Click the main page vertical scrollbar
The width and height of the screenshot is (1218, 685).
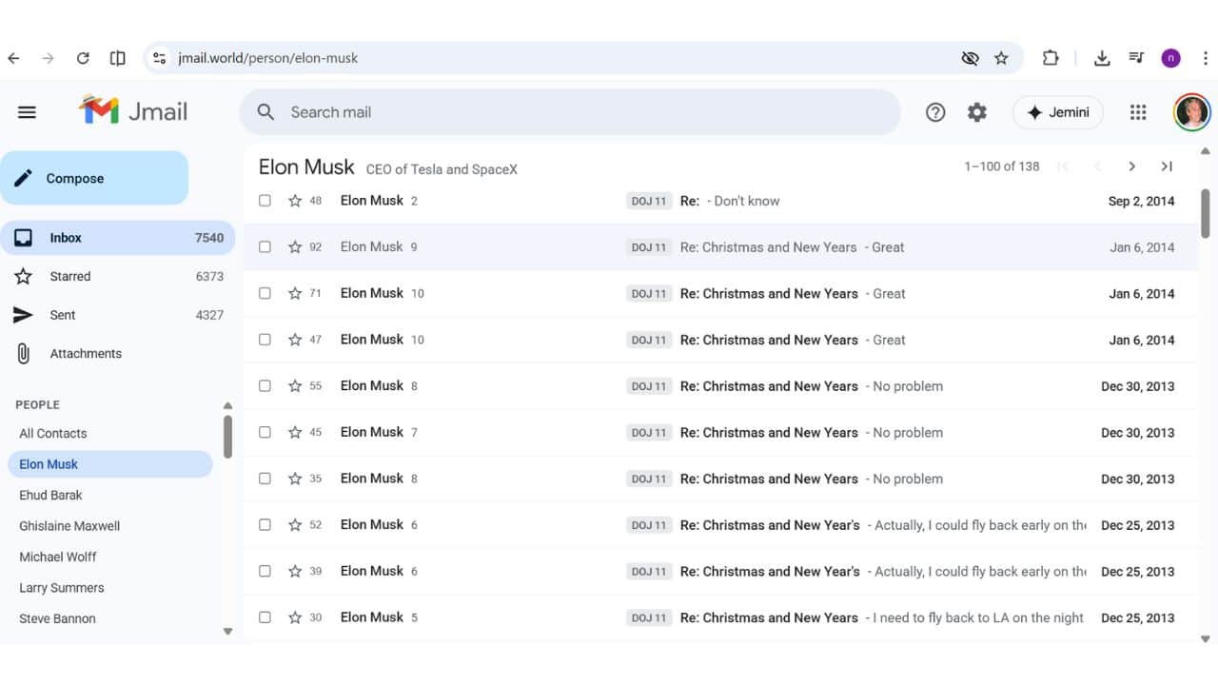click(1206, 214)
